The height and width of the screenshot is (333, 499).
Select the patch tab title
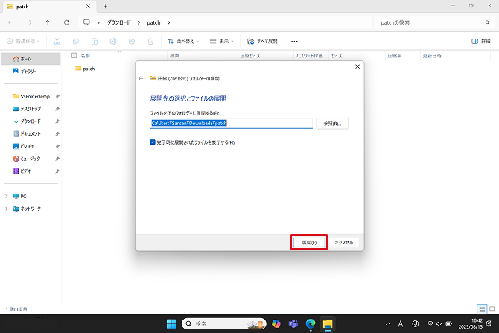(x=22, y=7)
